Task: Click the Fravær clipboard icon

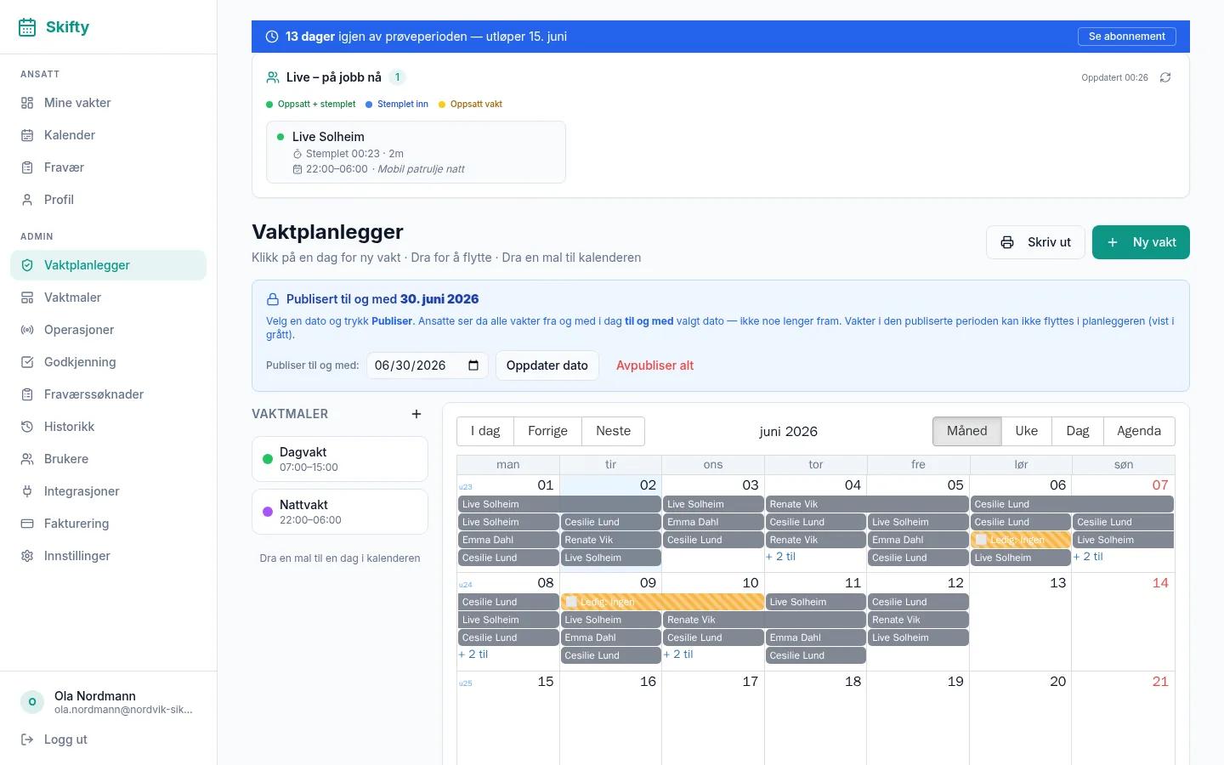Action: point(27,167)
